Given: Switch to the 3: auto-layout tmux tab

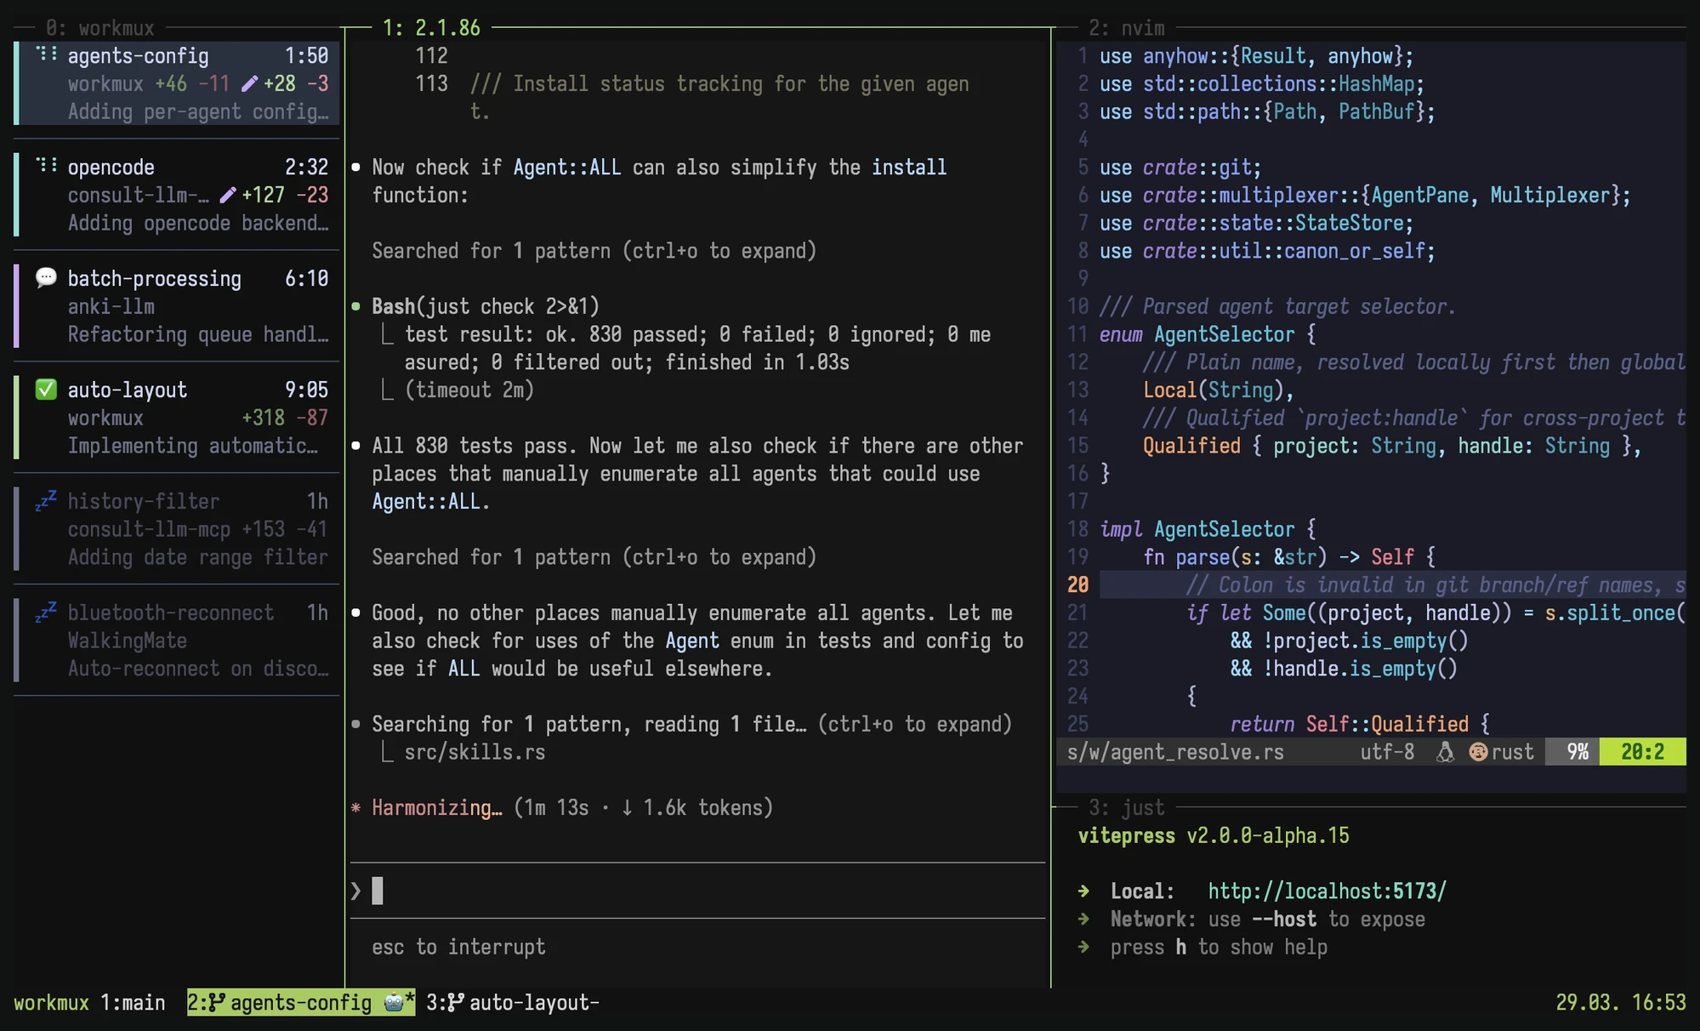Looking at the screenshot, I should (536, 1003).
